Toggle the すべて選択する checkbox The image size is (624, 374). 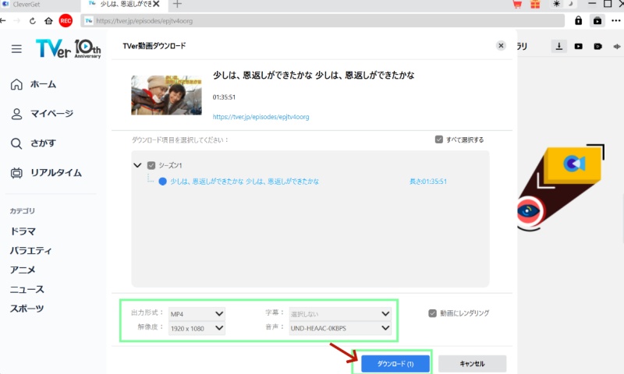[x=438, y=139]
